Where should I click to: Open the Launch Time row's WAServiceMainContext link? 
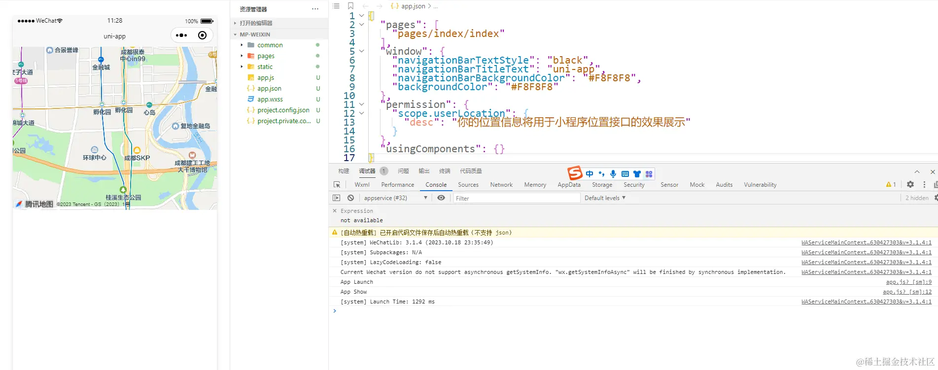click(867, 302)
